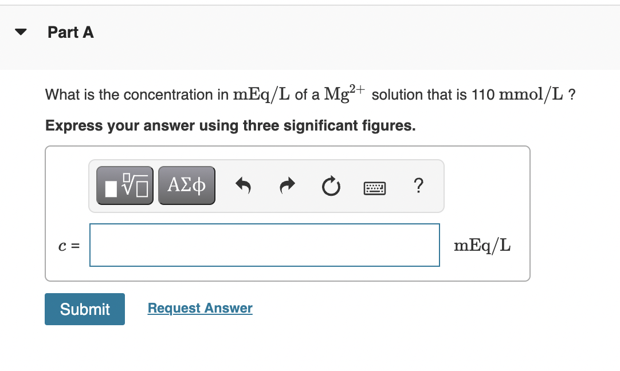Click the mEq/L unit label
This screenshot has width=620, height=371.
(482, 245)
